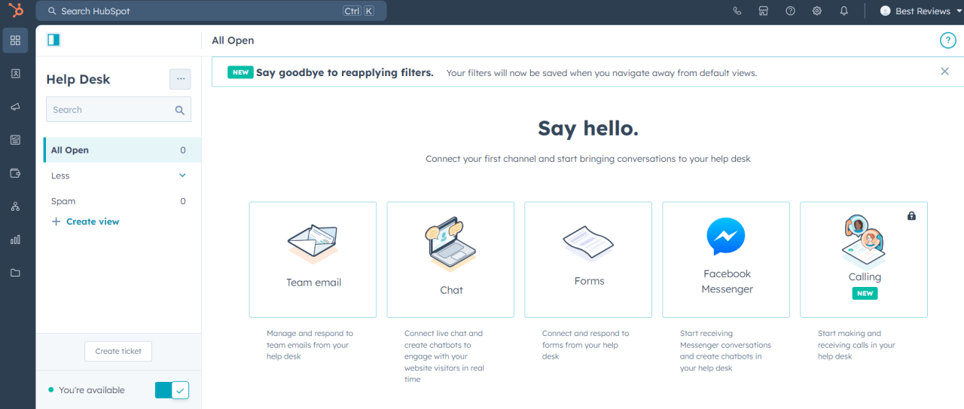Screen dimensions: 964x409
Task: Click the plus icon beside Create view
Action: [56, 221]
